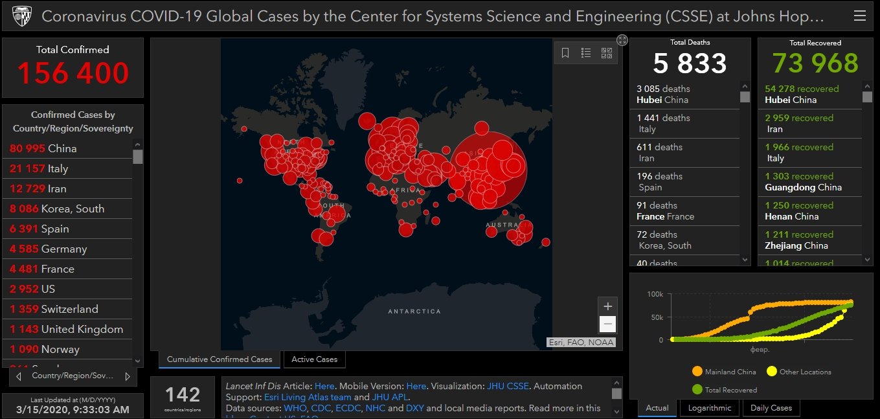Image resolution: width=880 pixels, height=419 pixels.
Task: Select '2 952 US' row
Action: (67, 289)
